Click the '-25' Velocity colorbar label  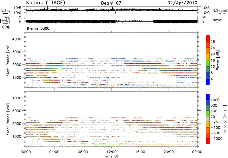click(x=214, y=122)
